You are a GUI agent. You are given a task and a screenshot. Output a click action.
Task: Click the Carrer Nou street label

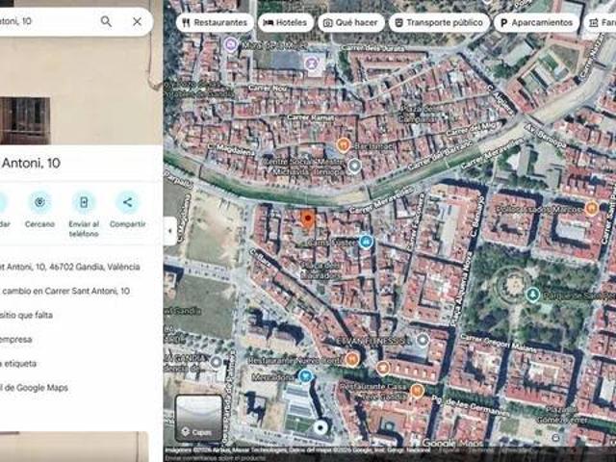pos(267,89)
